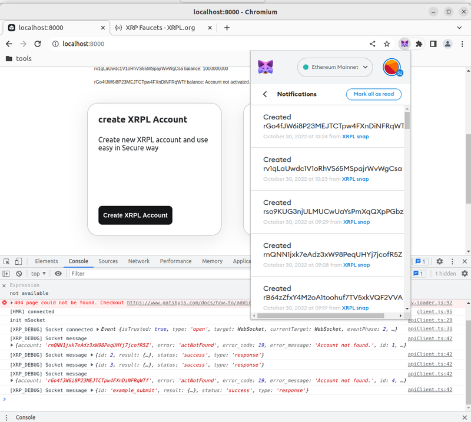
Task: Expand the rGo4fJW6i8 account error object
Action: (12, 381)
